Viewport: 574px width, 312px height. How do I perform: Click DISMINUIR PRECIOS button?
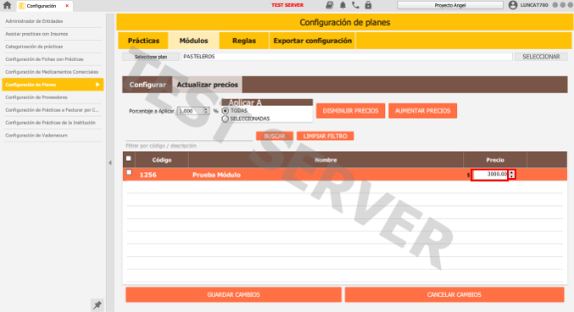coord(350,111)
